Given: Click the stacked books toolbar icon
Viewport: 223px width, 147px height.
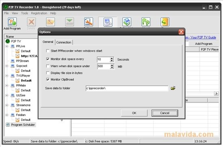Looking at the screenshot, I should [127, 22].
